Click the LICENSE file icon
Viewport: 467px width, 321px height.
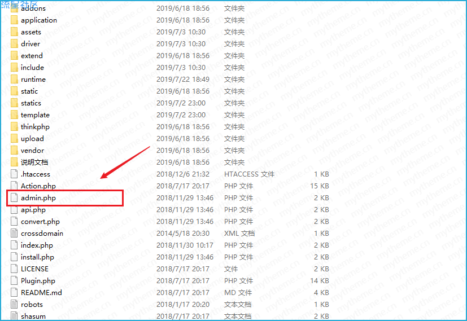14,269
